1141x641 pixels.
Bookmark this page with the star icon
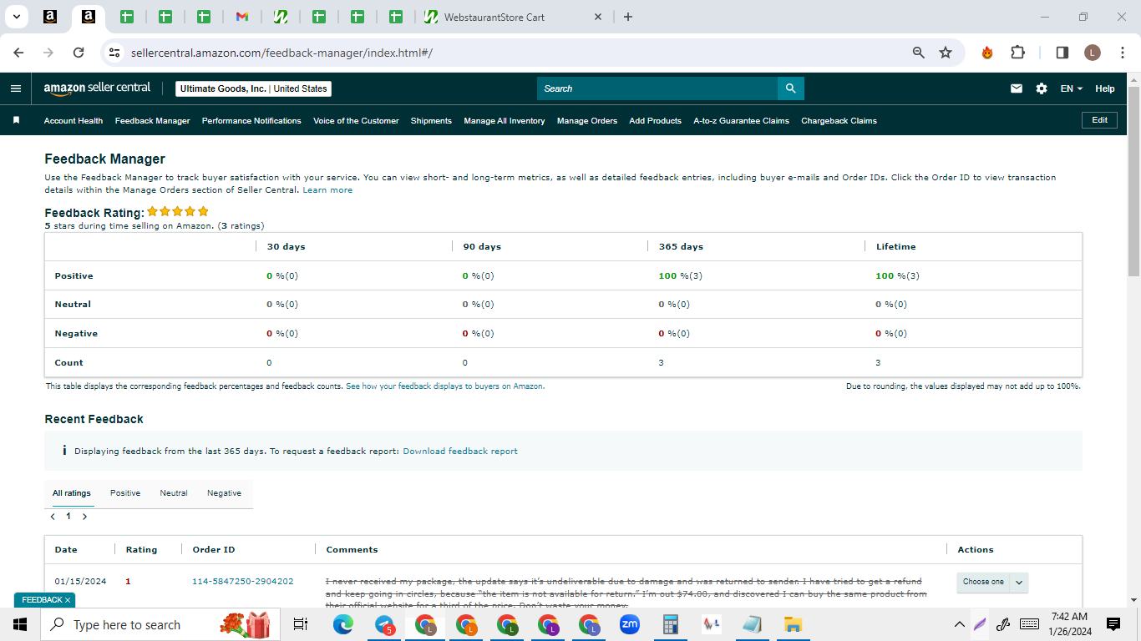coord(946,53)
